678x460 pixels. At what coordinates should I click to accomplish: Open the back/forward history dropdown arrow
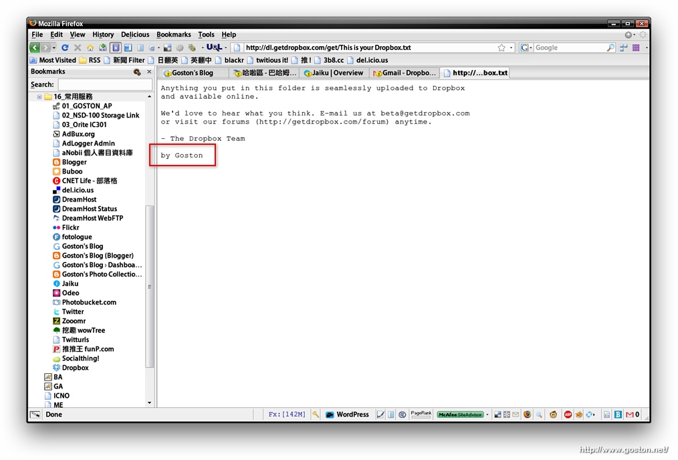click(x=54, y=47)
